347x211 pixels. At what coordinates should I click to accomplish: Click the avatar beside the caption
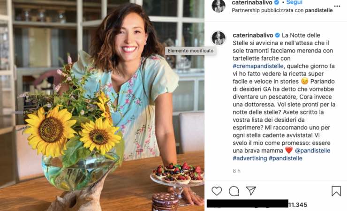[219, 38]
